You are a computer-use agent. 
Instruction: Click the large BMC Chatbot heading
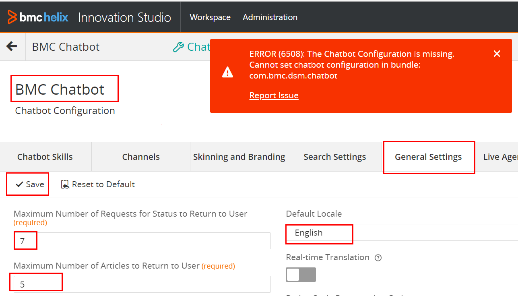[60, 89]
